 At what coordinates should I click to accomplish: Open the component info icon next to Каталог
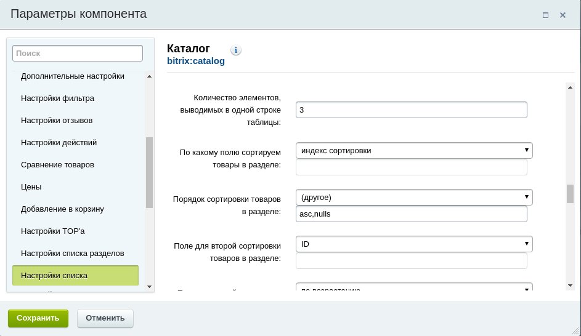pos(235,50)
